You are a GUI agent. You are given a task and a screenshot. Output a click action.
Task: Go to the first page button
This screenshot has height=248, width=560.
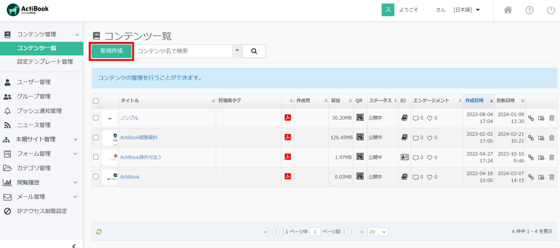coord(265,232)
